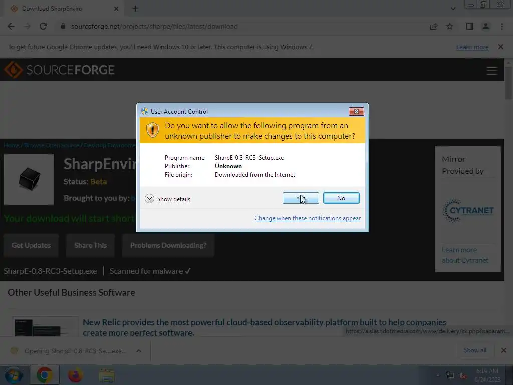Close the downloads shelf
Viewport: 513px width, 385px height.
[x=504, y=350]
